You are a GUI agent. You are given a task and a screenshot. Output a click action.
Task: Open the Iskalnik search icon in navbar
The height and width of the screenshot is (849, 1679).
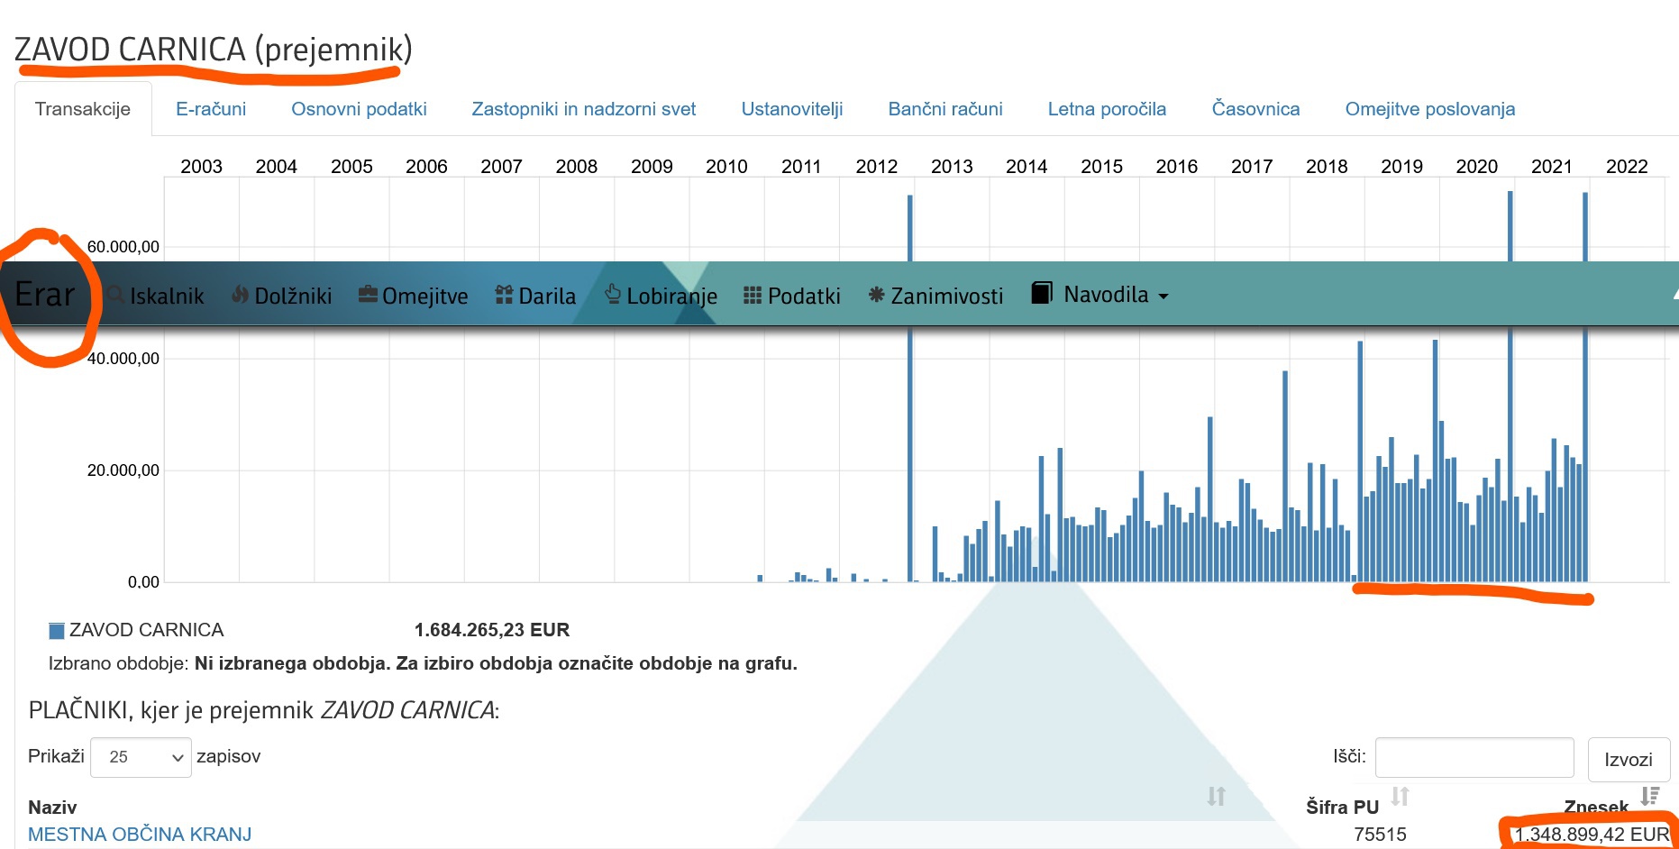[116, 295]
